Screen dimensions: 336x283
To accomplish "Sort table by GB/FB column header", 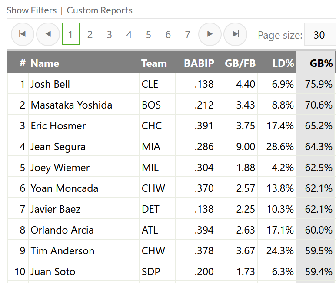I will (x=240, y=63).
